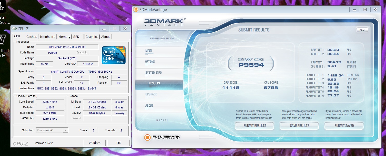The image size is (386, 156).
Task: Open the SPD tab
Action: click(76, 37)
